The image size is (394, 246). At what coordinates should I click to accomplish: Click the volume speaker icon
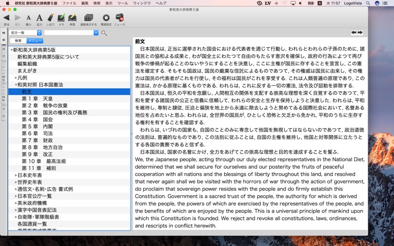tap(300, 3)
